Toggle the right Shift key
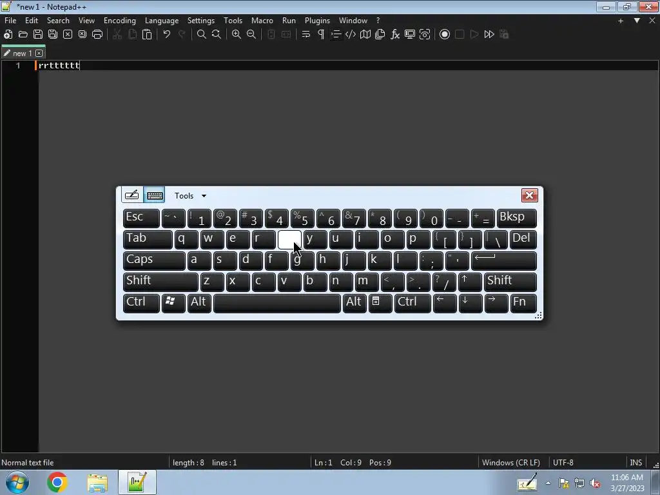660x495 pixels. click(x=510, y=281)
